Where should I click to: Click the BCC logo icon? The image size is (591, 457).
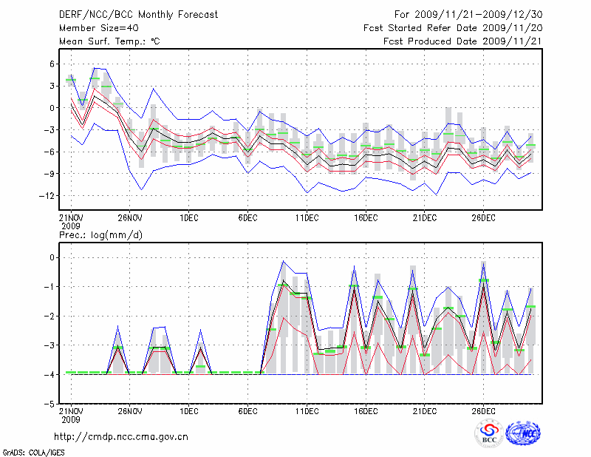click(489, 433)
